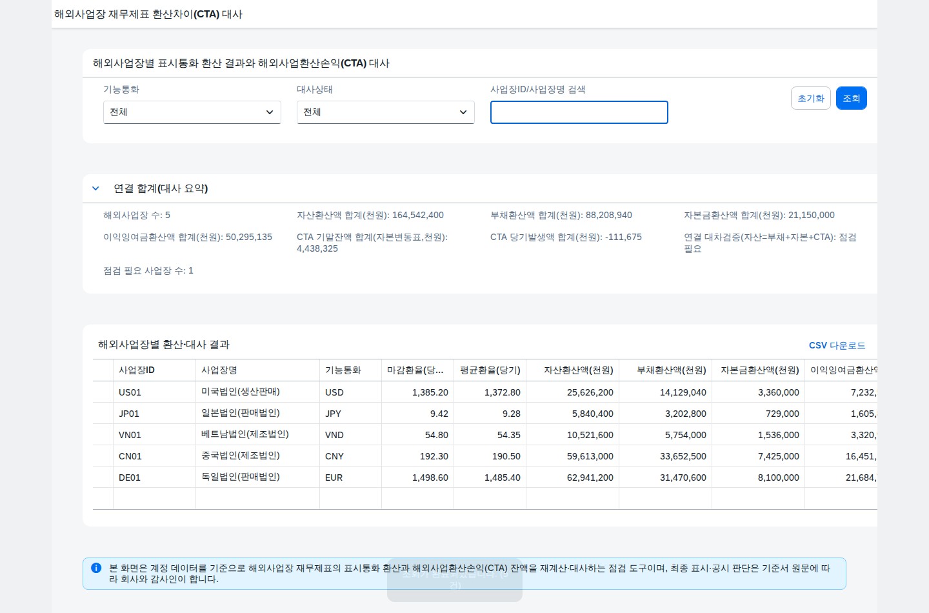
Task: Click the asset amount 10,521,600 cell
Action: [573, 435]
